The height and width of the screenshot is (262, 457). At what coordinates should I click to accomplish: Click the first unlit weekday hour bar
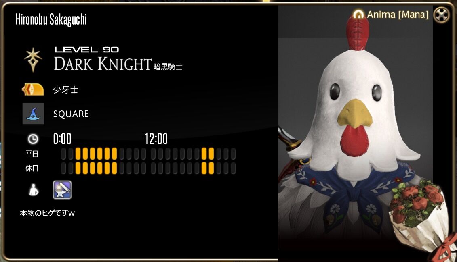(x=63, y=154)
